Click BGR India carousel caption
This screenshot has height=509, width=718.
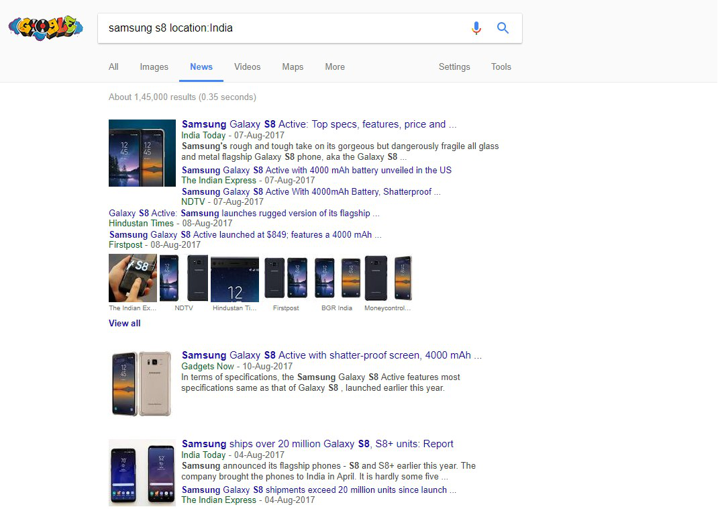coord(337,308)
